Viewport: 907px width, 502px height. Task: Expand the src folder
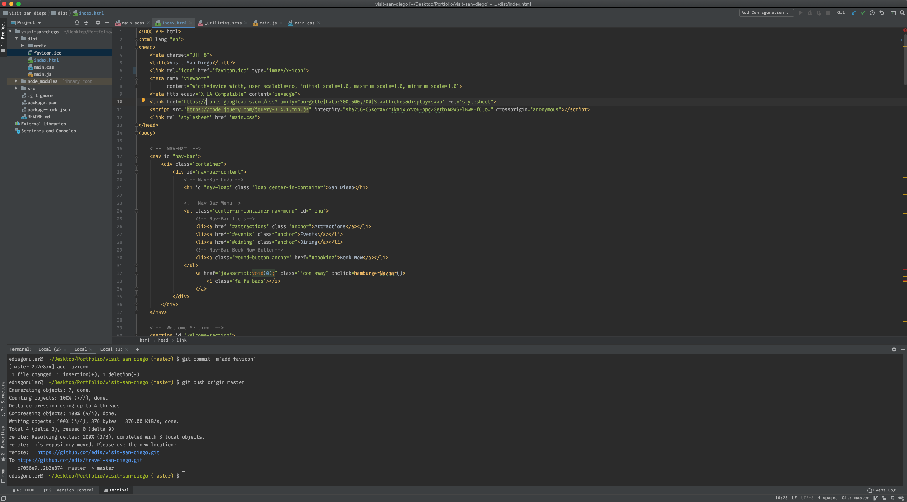[x=16, y=88]
